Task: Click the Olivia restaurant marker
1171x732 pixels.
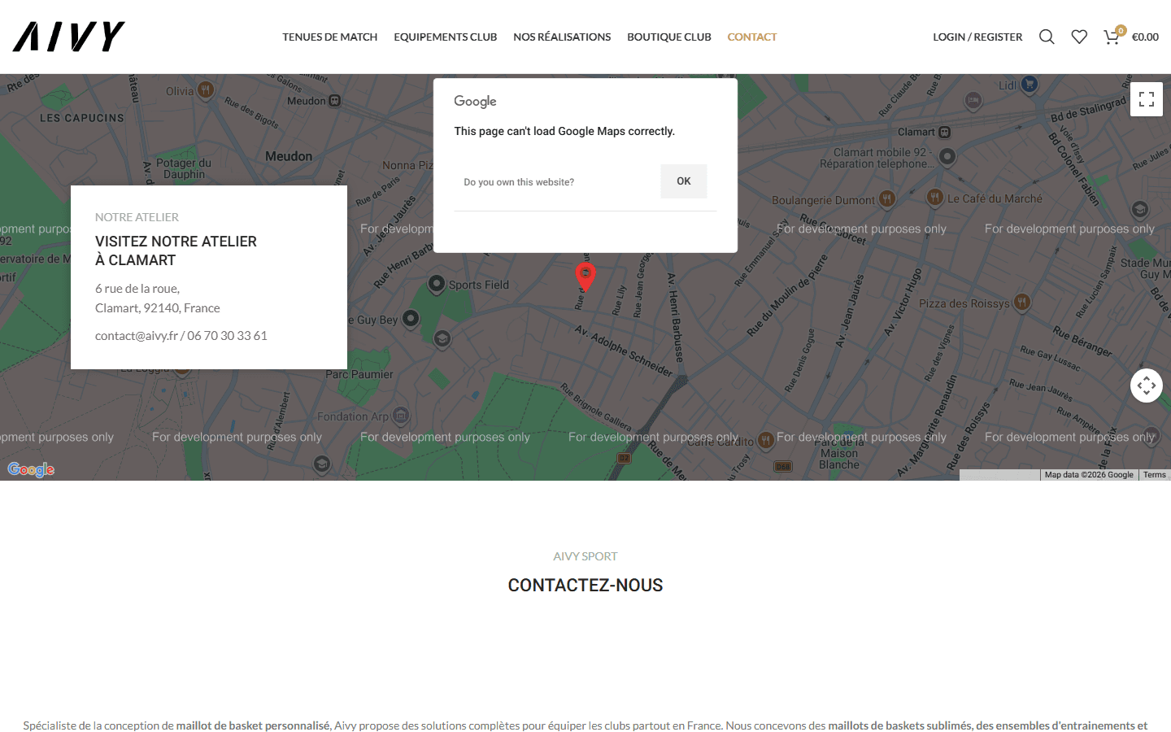Action: click(x=206, y=89)
